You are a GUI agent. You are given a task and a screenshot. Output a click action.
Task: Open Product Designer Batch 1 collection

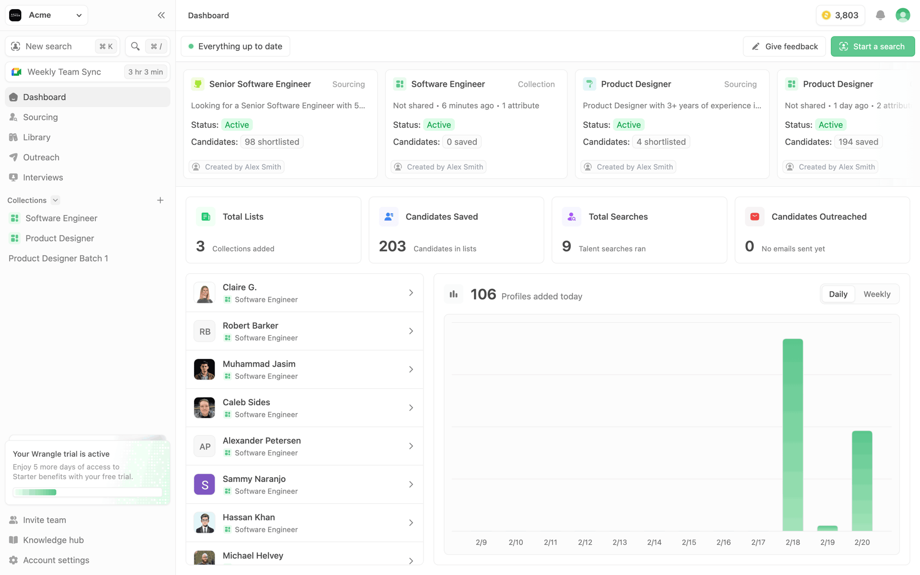[x=88, y=259]
